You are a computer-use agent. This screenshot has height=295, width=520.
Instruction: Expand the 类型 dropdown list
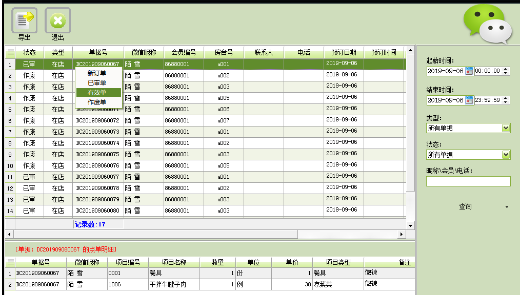[506, 128]
